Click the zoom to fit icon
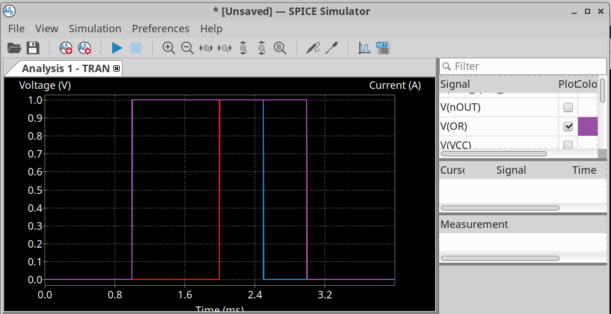 pos(280,48)
